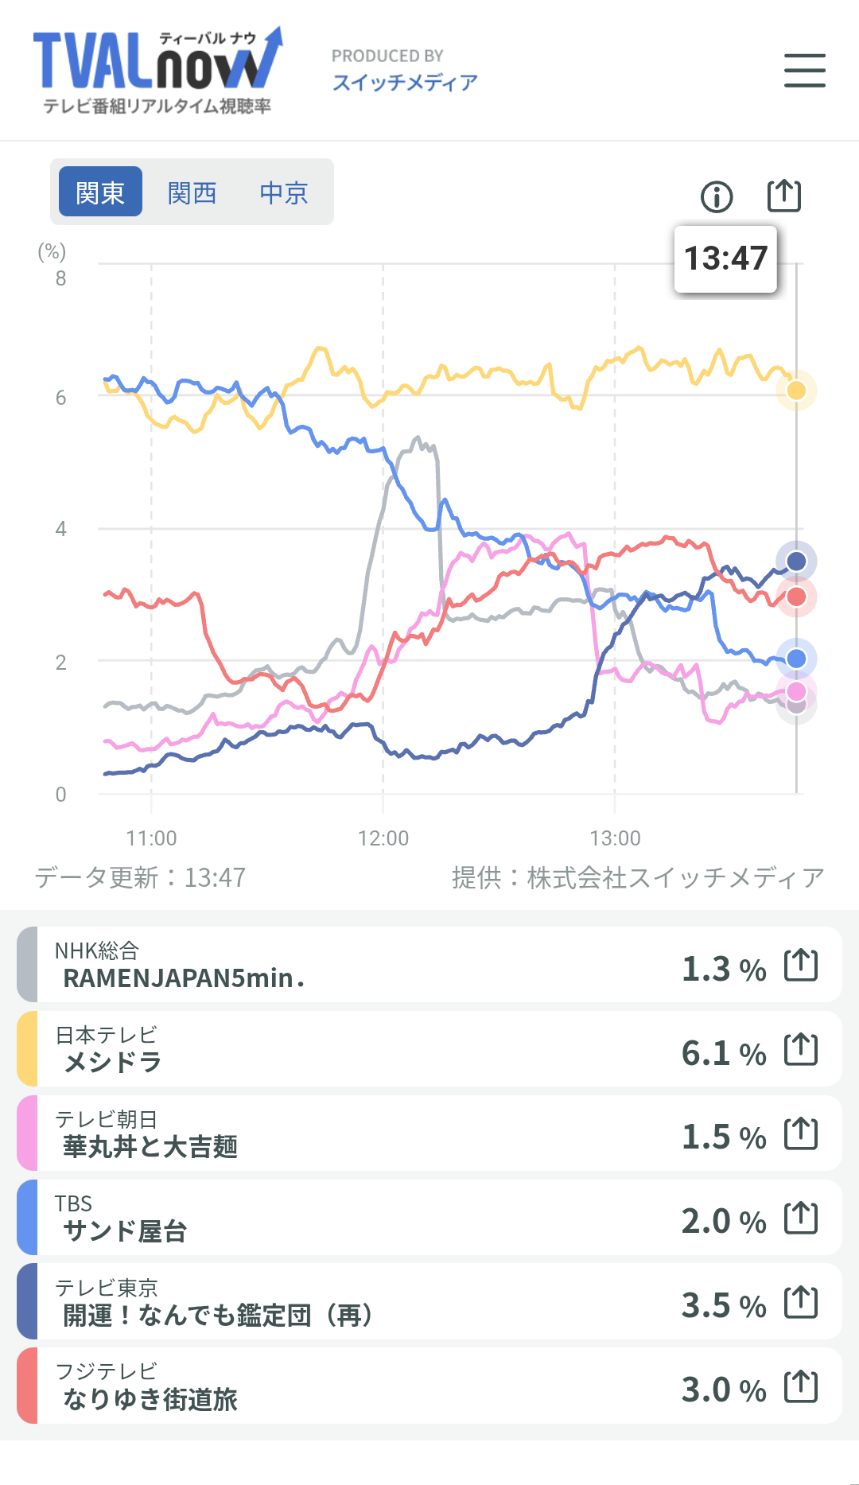Viewport: 859px width, 1485px height.
Task: Share the テレビ朝日 華丸丼と大吉麺 rating
Action: 801,1133
